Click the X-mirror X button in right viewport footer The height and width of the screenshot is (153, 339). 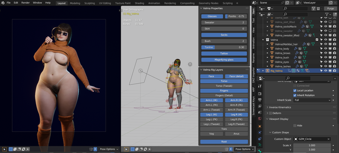click(231, 149)
